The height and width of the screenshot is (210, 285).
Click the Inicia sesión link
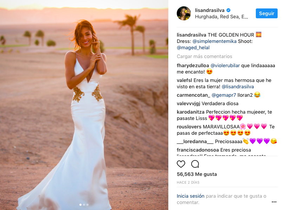pyautogui.click(x=190, y=196)
